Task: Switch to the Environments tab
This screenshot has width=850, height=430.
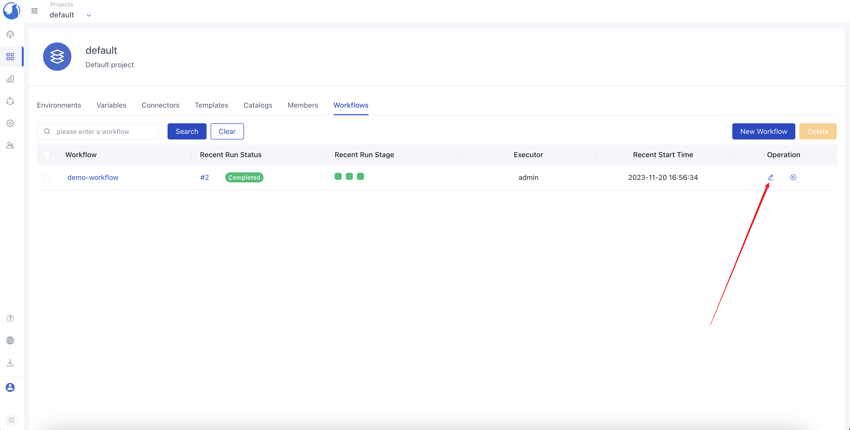Action: point(59,105)
